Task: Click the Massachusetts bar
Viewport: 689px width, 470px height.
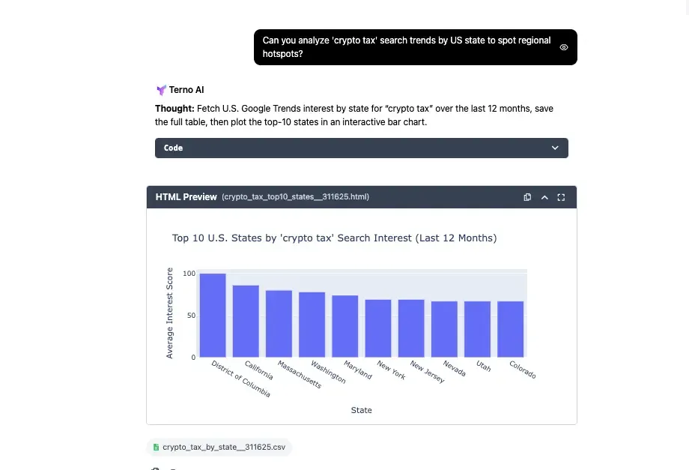Action: coord(279,324)
